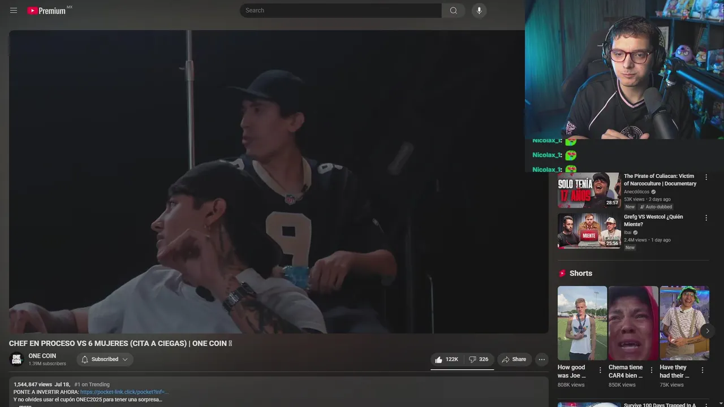Open Pirate of Culiacan documentary title
This screenshot has height=407, width=724.
(x=660, y=180)
